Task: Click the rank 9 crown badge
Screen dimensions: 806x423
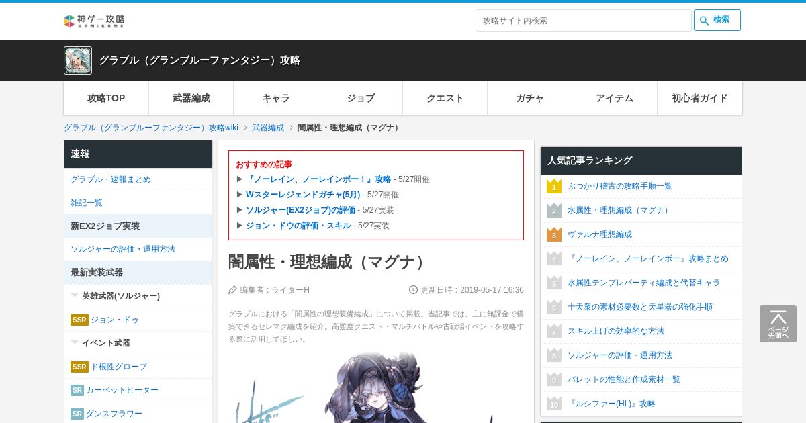Action: point(554,379)
